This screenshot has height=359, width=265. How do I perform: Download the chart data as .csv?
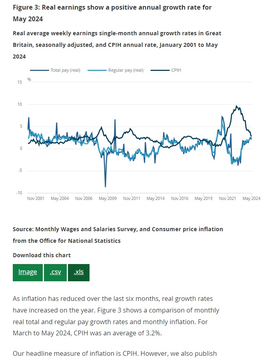pos(55,272)
